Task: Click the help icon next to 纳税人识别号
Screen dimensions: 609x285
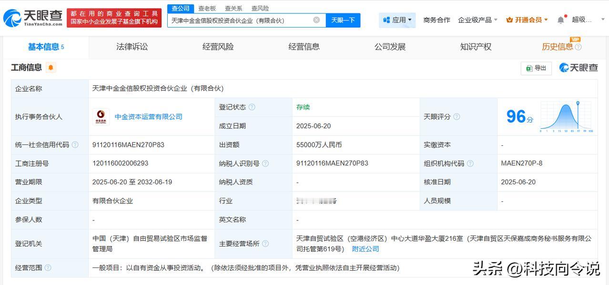Action: click(x=265, y=163)
